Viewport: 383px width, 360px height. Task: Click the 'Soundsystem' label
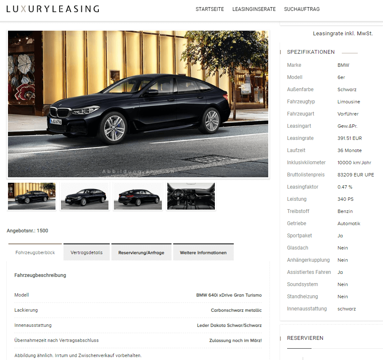302,284
